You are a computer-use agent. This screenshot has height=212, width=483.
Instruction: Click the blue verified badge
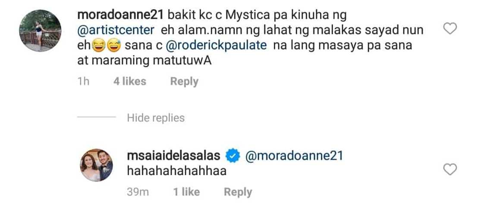click(x=233, y=156)
